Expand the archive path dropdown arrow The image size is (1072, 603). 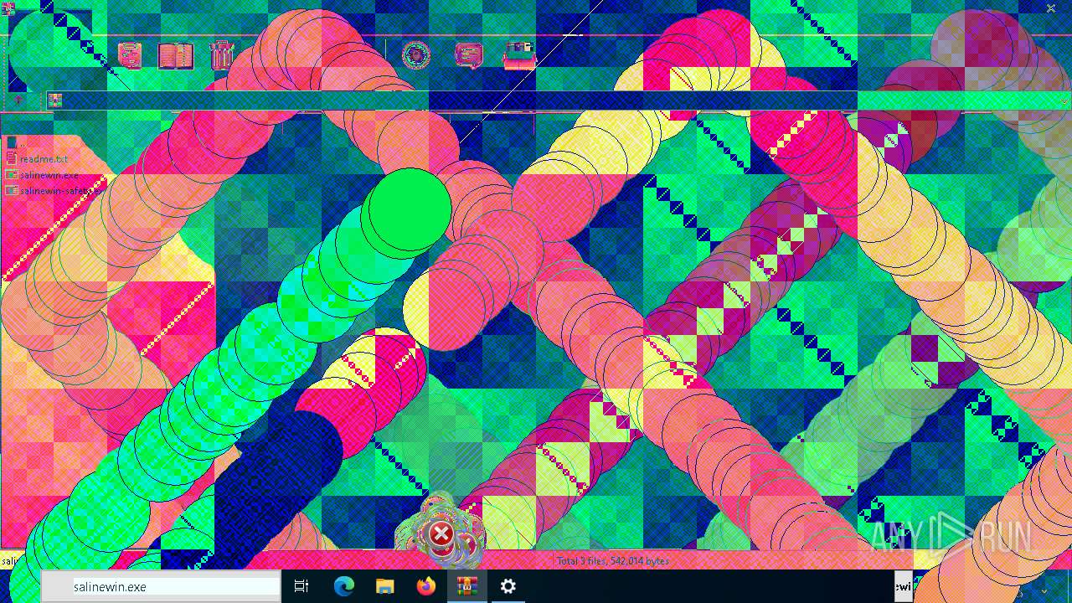tap(1064, 100)
